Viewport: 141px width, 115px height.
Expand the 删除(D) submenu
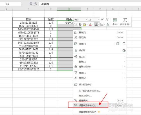(x=100, y=62)
